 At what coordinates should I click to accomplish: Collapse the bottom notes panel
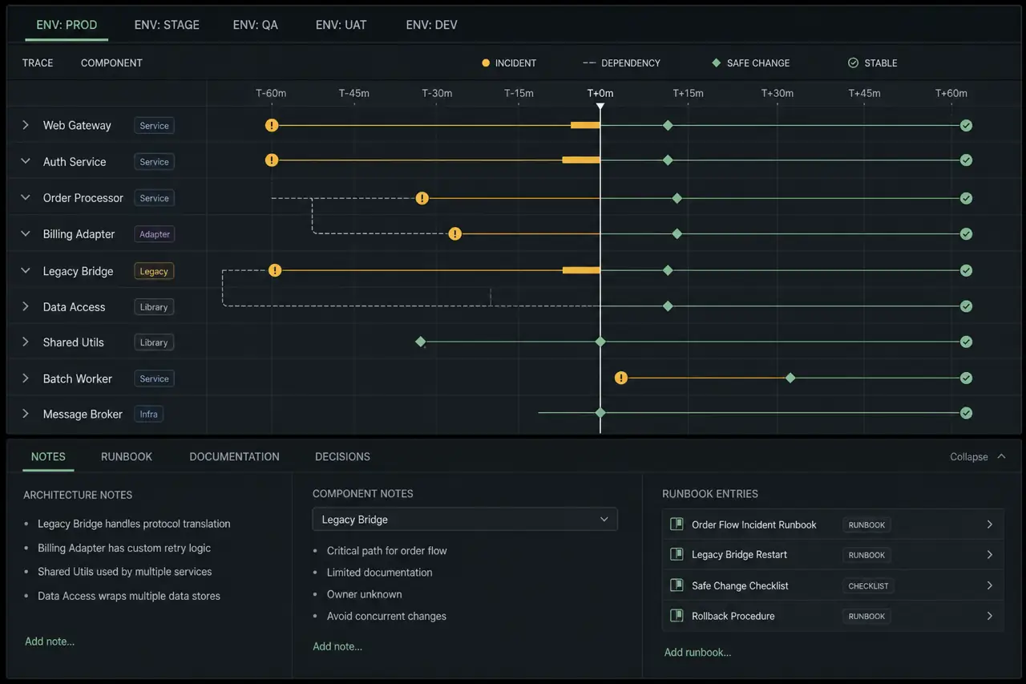tap(978, 456)
